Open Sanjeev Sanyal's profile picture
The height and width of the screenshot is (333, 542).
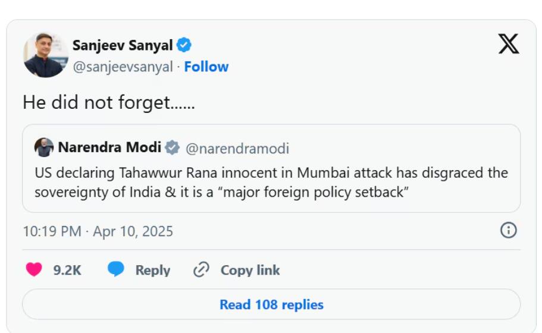click(x=46, y=55)
